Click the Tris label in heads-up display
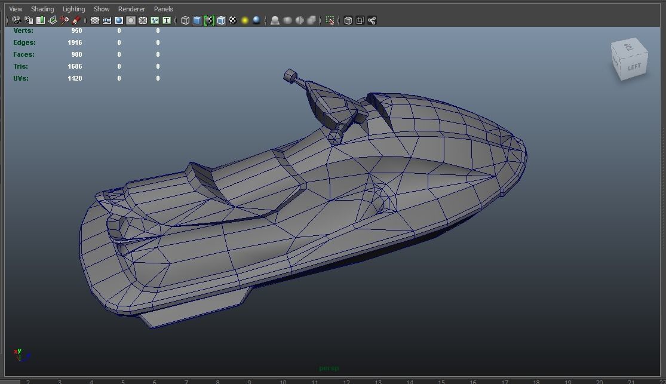The width and height of the screenshot is (666, 384). point(20,66)
